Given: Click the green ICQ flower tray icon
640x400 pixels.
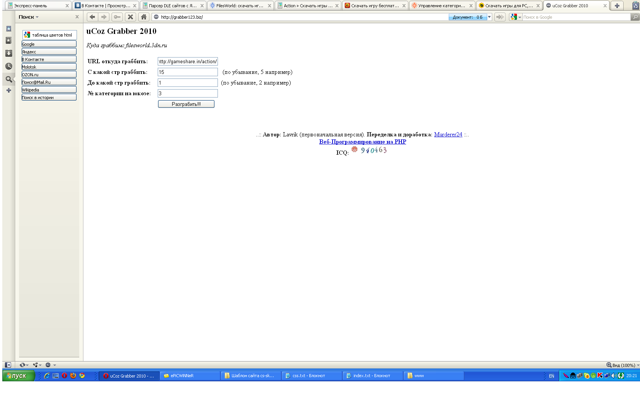Looking at the screenshot, I should point(593,376).
